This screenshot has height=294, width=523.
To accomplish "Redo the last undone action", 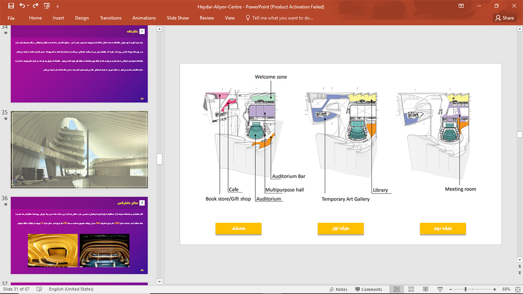I will (36, 6).
